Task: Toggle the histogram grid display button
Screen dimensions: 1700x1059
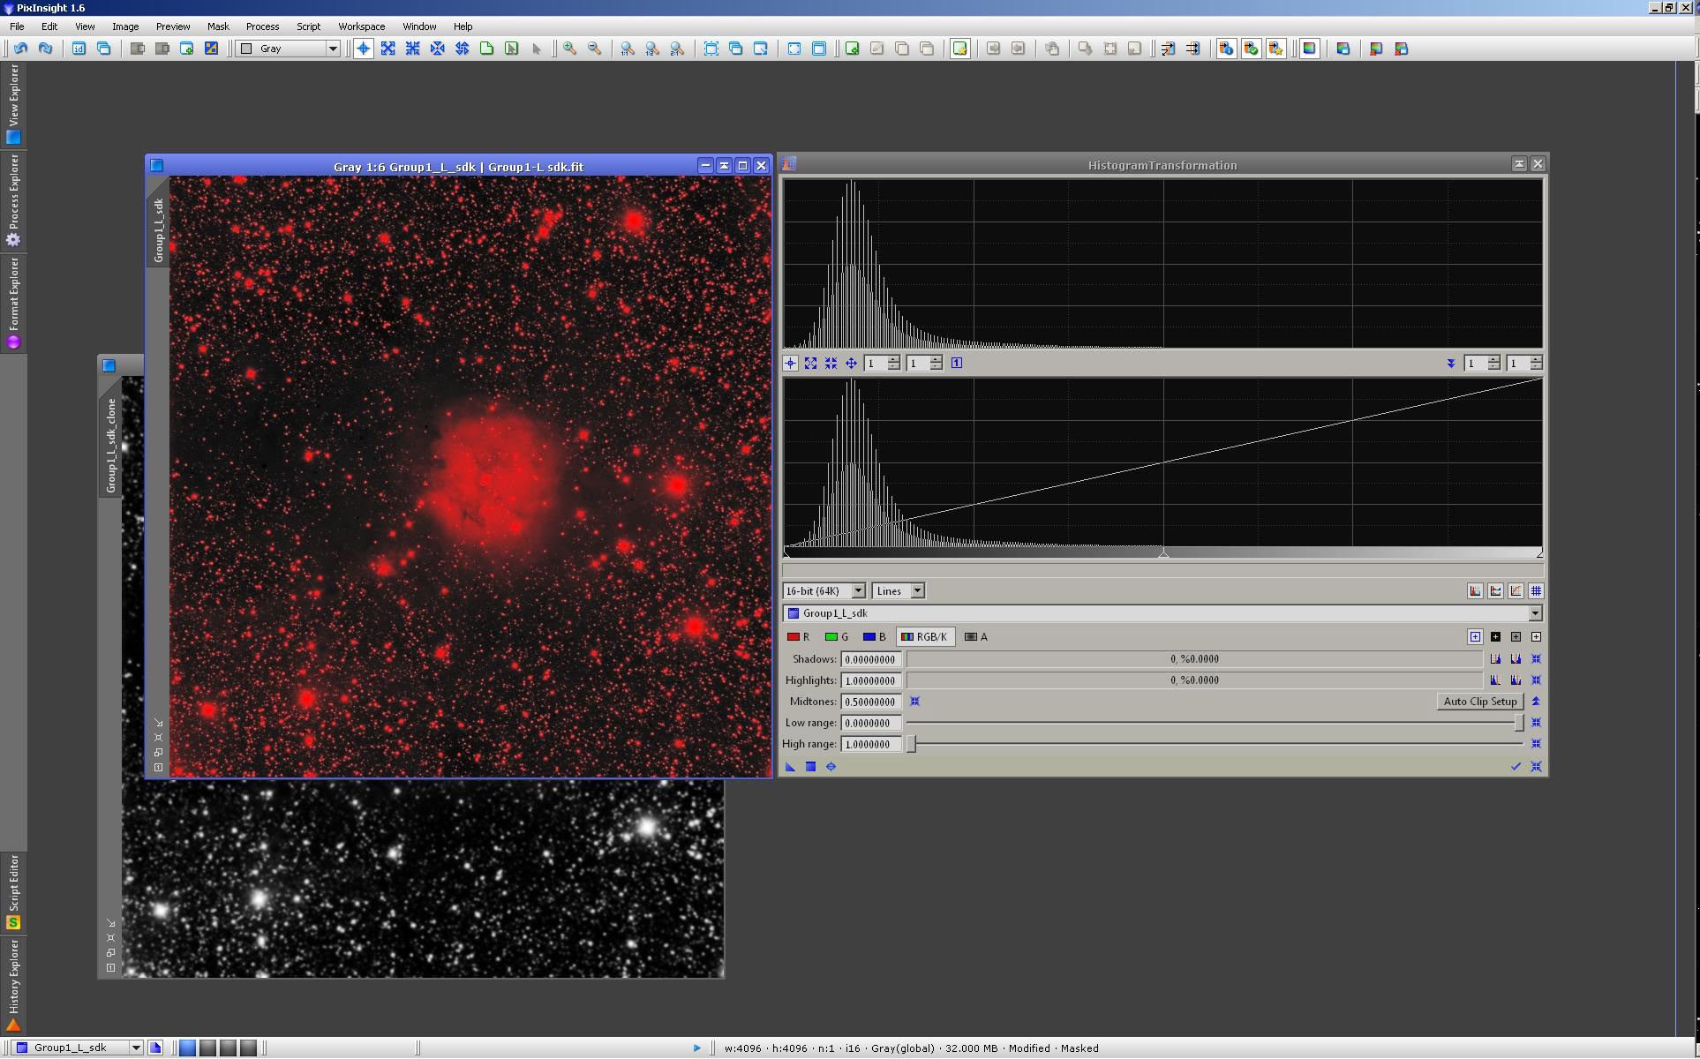Action: click(x=1536, y=591)
